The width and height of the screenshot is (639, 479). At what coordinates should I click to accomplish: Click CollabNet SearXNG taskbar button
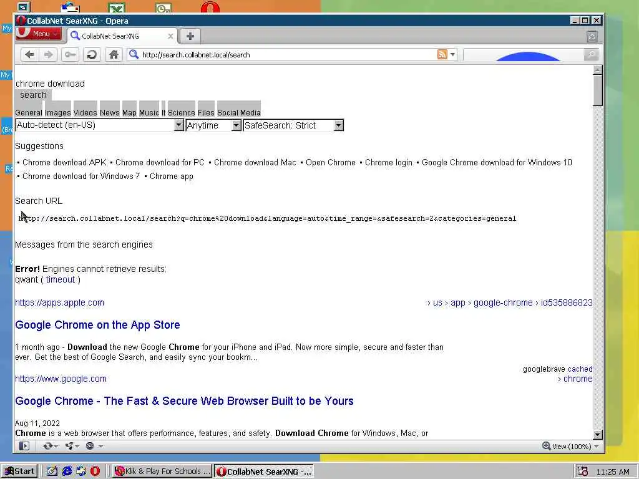click(x=265, y=472)
